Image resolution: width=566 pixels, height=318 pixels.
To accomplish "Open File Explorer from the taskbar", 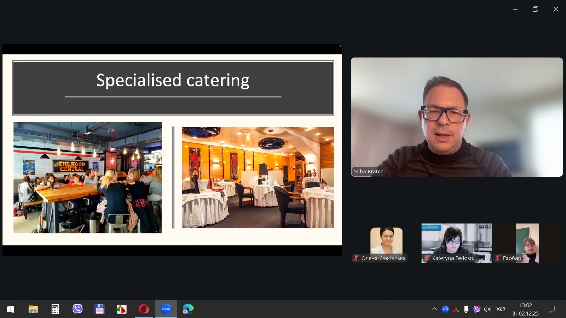I will (33, 309).
